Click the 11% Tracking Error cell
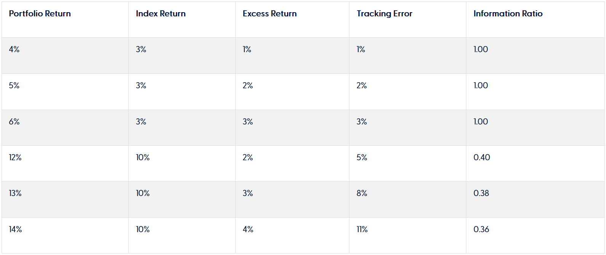 [362, 229]
